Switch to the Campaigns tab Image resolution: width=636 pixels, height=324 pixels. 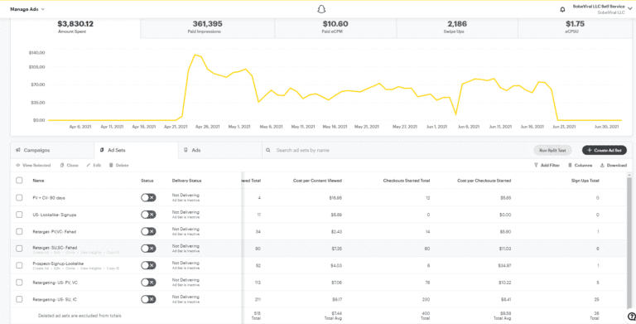(52, 150)
